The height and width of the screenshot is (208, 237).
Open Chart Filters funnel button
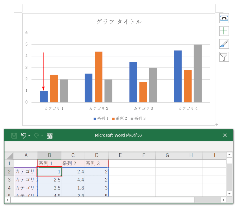click(224, 57)
